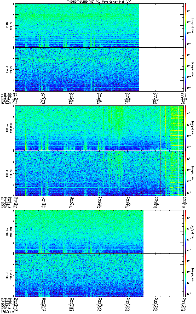The height and width of the screenshot is (314, 196).
Task: Click the '1400' time axis label
Action: point(71,310)
